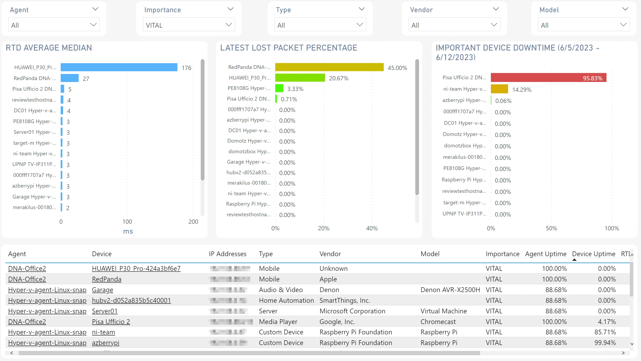641x361 pixels.
Task: Collapse the Agent slicer header chevron
Action: pos(95,9)
